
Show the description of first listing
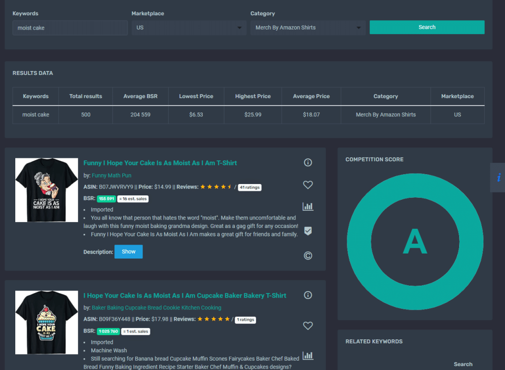point(129,252)
